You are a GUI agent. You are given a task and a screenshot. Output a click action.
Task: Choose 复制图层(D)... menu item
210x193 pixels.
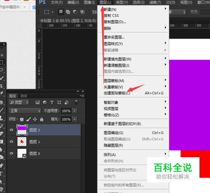pyautogui.click(x=133, y=22)
